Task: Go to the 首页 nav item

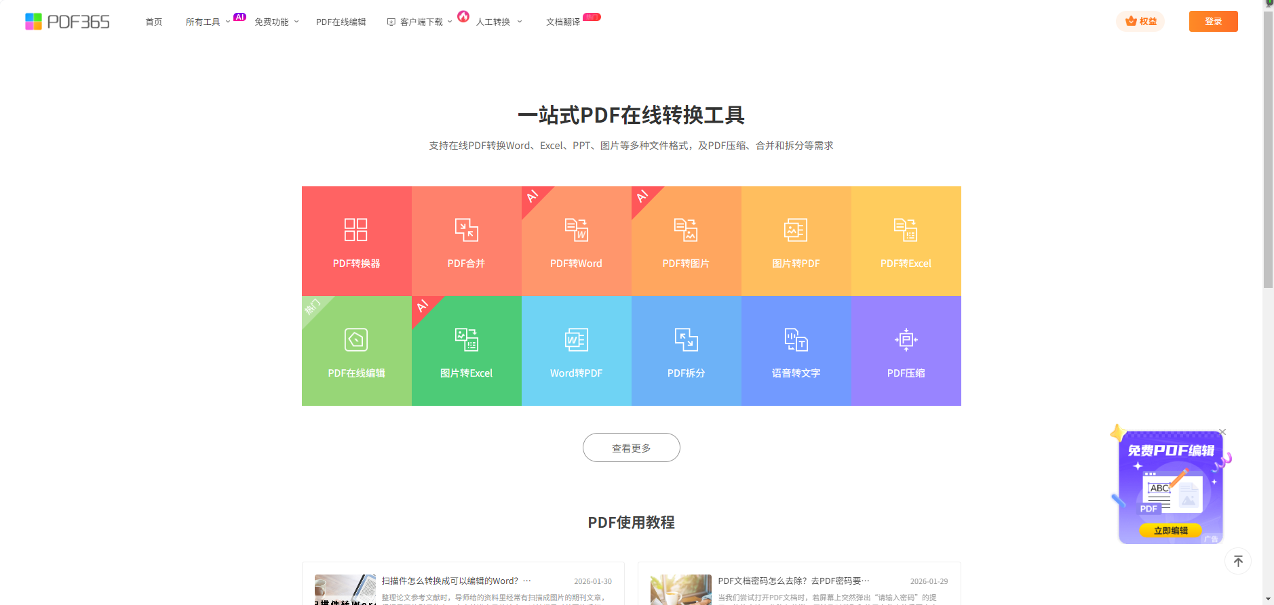Action: click(154, 22)
